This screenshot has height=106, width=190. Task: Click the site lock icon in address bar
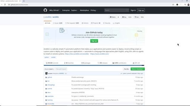tap(9, 5)
